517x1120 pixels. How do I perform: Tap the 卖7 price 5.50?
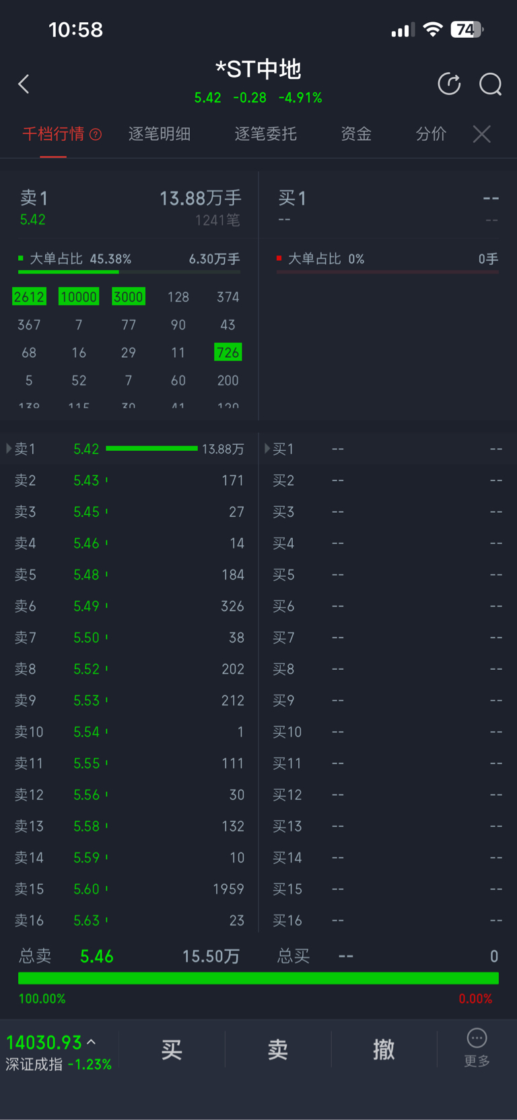pos(86,637)
